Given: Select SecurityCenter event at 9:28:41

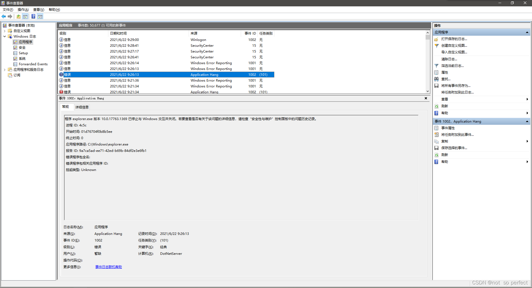Looking at the screenshot, I should pyautogui.click(x=166, y=46).
